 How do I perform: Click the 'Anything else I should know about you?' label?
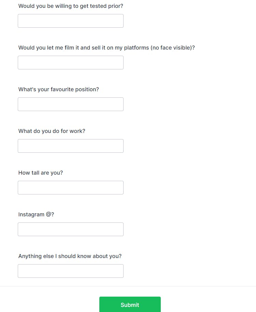70,256
